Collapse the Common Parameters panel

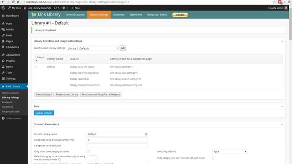[x=282, y=124]
